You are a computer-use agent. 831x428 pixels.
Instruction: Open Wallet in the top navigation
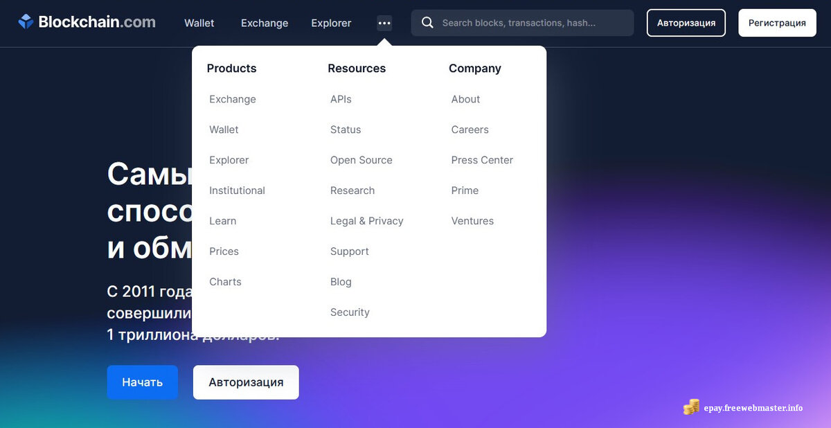tap(199, 23)
